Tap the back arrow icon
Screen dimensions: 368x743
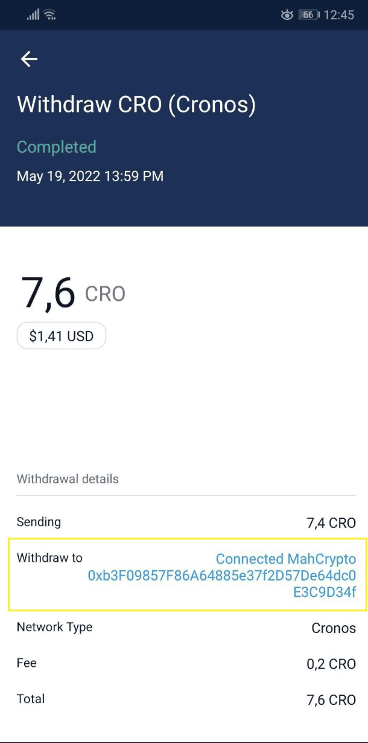(x=29, y=59)
